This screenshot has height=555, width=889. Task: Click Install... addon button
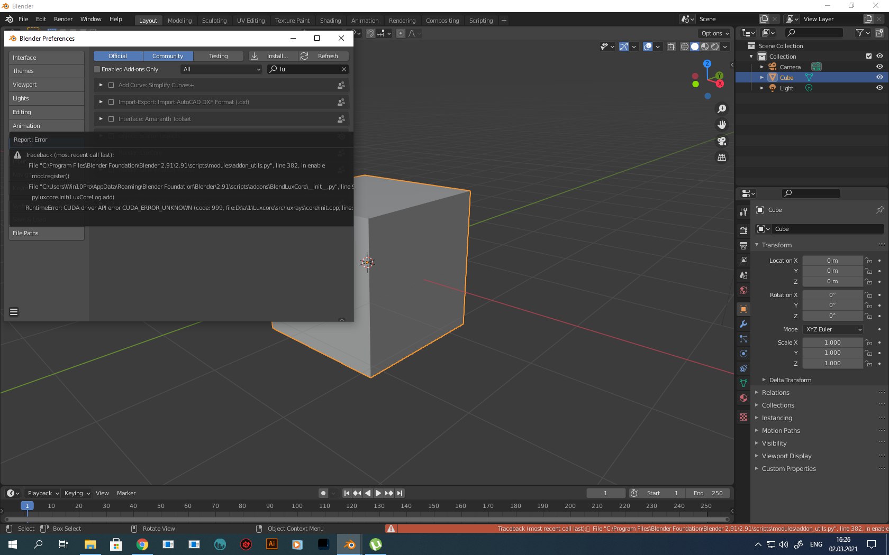coord(273,56)
